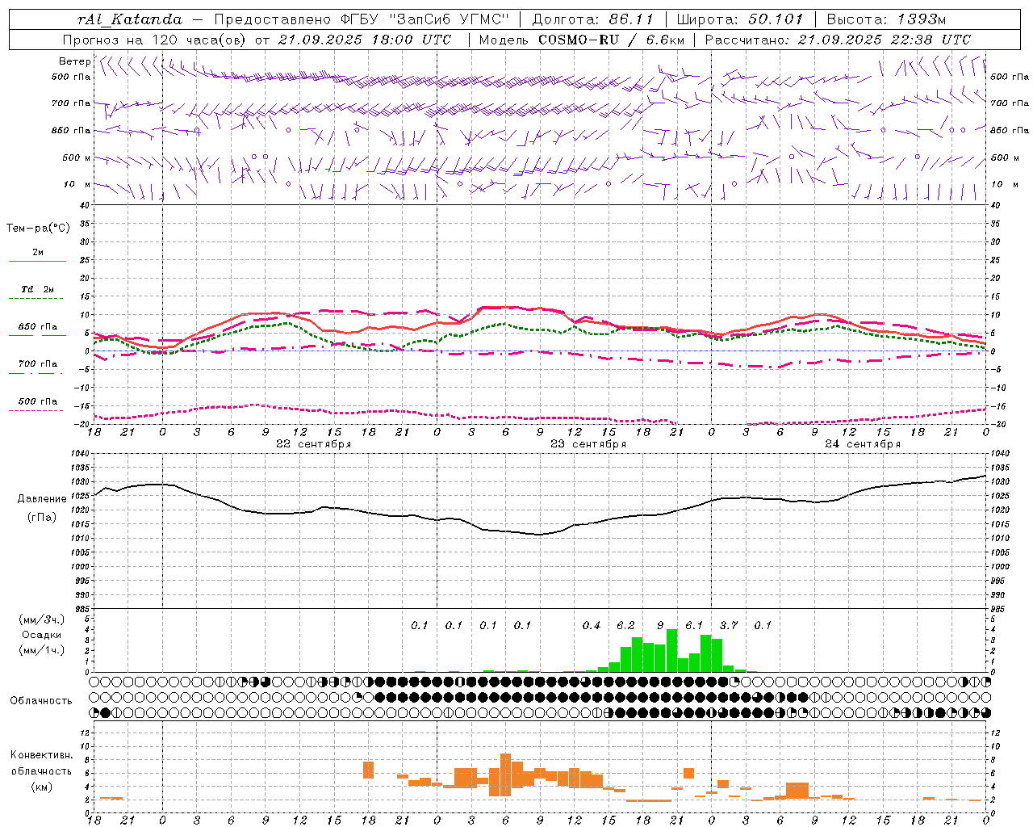Click the 23 сентября date label
The width and height of the screenshot is (1033, 827).
[x=588, y=444]
